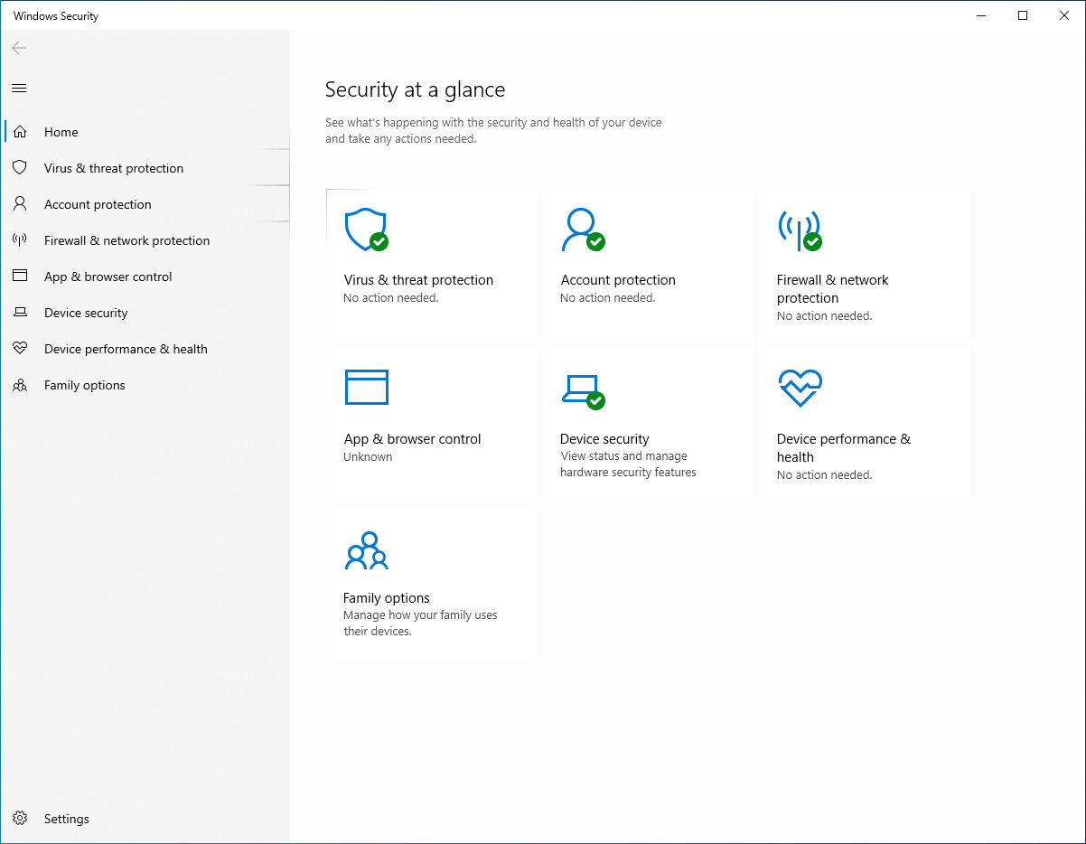1086x844 pixels.
Task: Click the Firewall antenna icon in sidebar
Action: click(20, 240)
